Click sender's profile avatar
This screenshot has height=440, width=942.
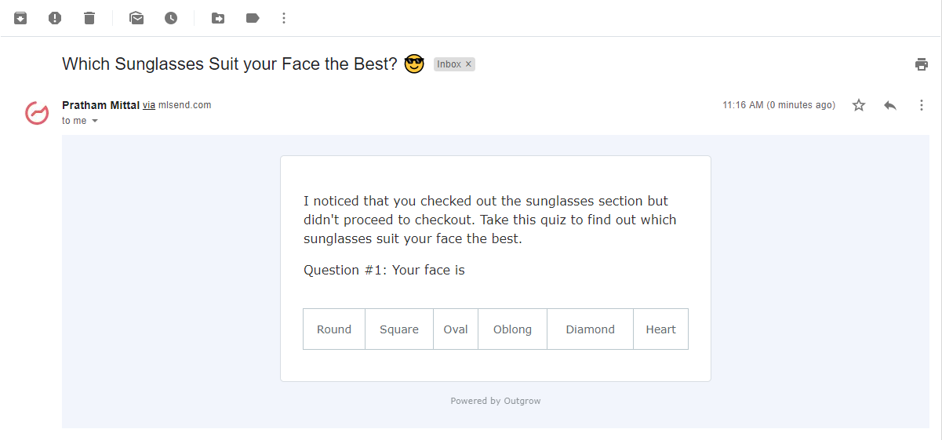click(37, 113)
